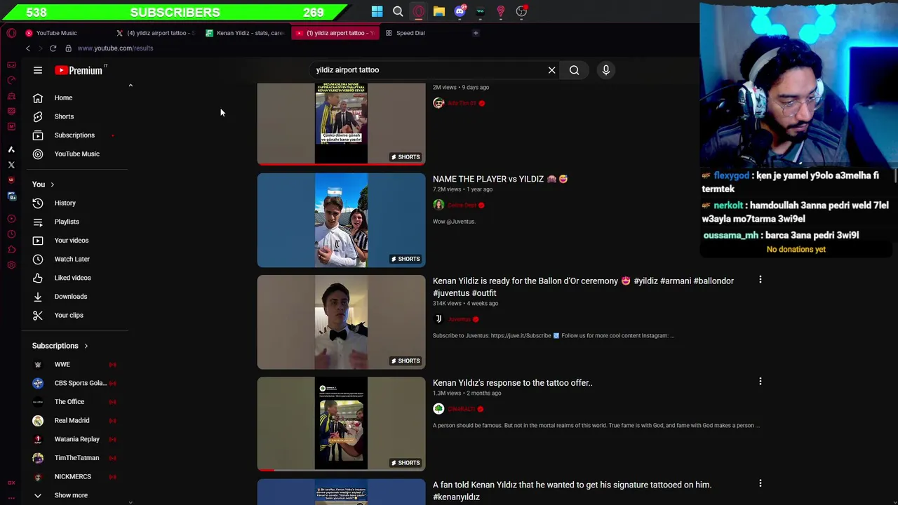Open more options for the tattoo offer video
This screenshot has height=505, width=898.
click(x=760, y=382)
